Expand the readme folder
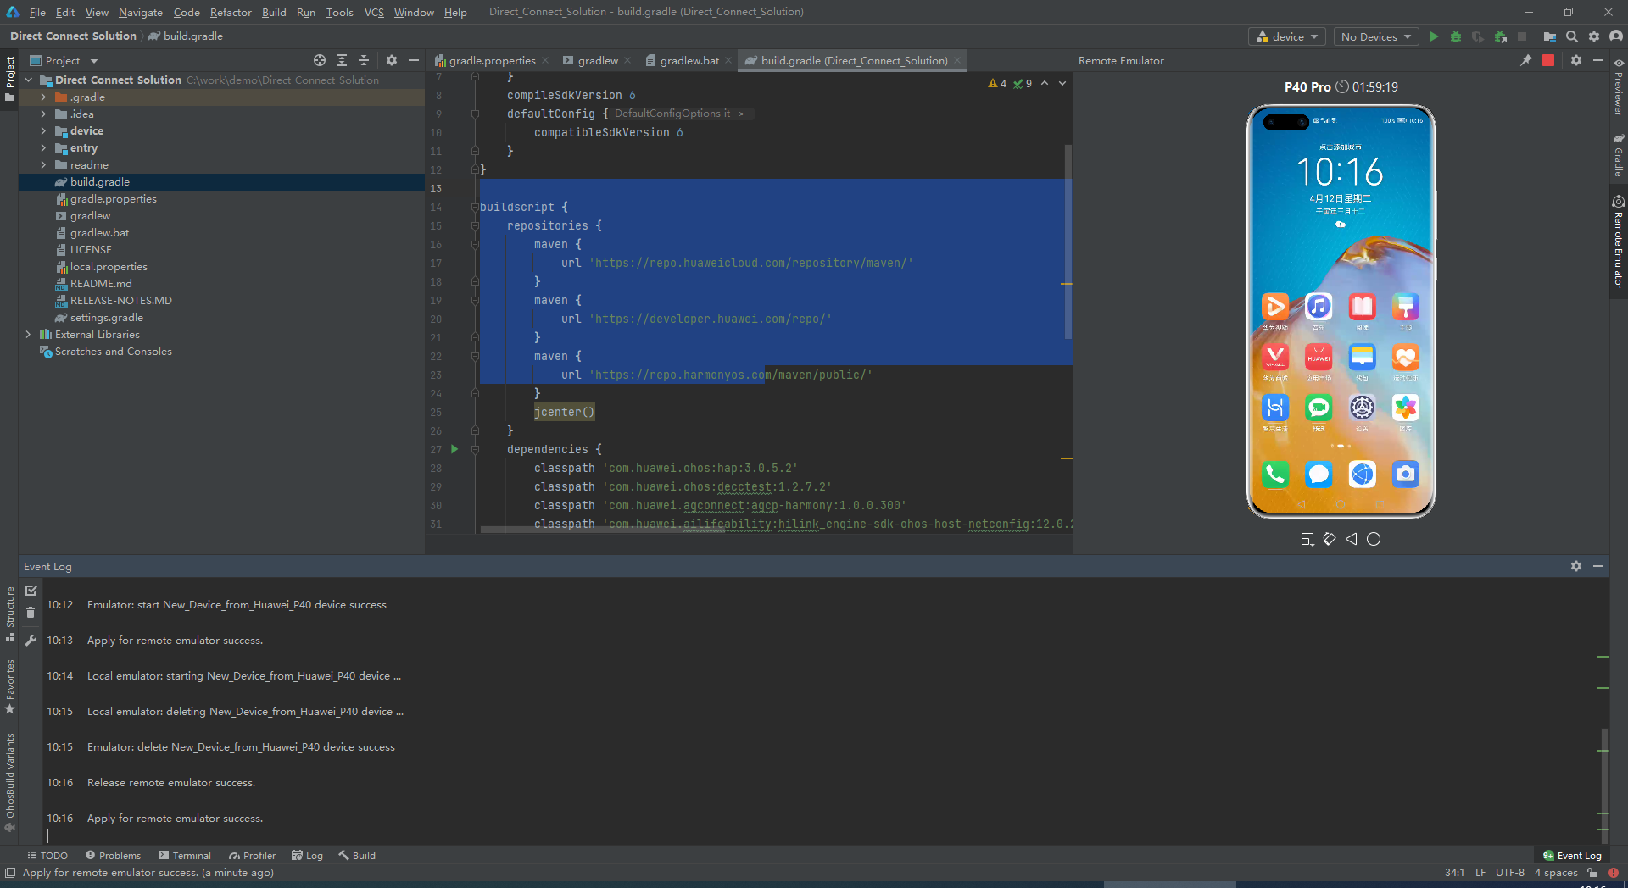 (43, 164)
